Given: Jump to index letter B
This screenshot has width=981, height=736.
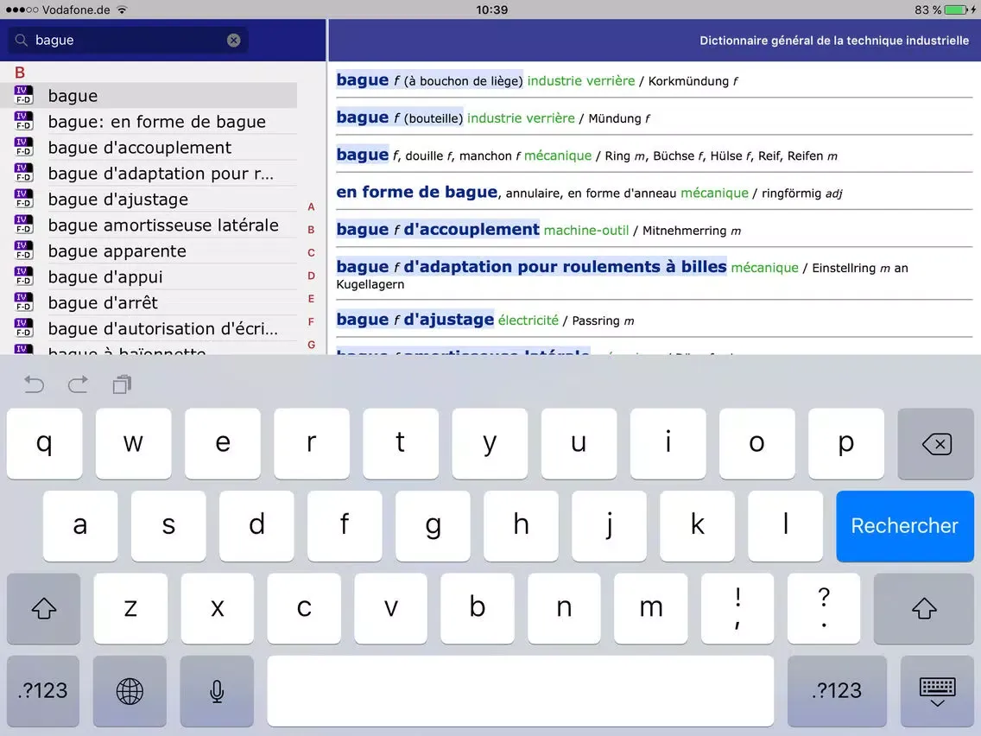Looking at the screenshot, I should coord(311,230).
